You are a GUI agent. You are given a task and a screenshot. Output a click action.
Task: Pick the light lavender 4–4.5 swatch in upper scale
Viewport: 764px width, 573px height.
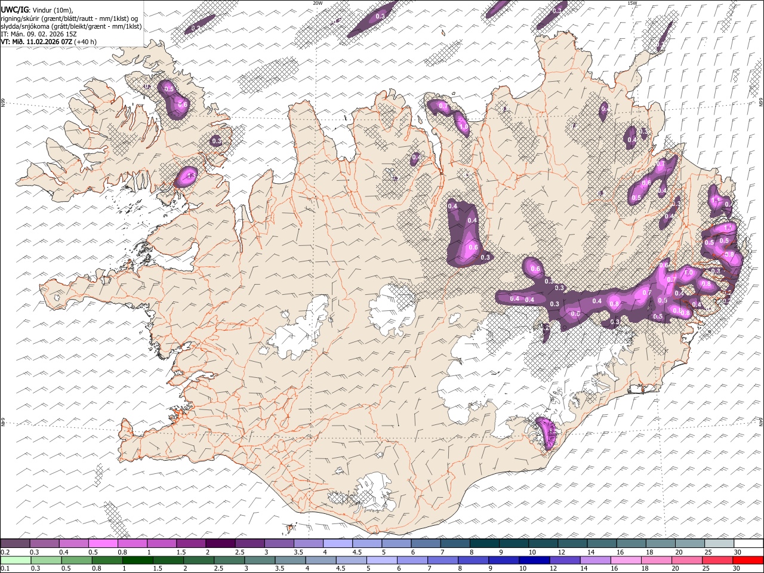coord(338,543)
